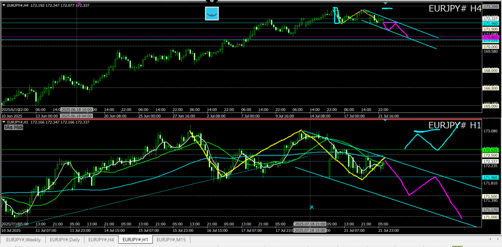Expand the H1 chart title dropdown triangle
Viewport: 502px width, 247px height.
[x=4, y=122]
